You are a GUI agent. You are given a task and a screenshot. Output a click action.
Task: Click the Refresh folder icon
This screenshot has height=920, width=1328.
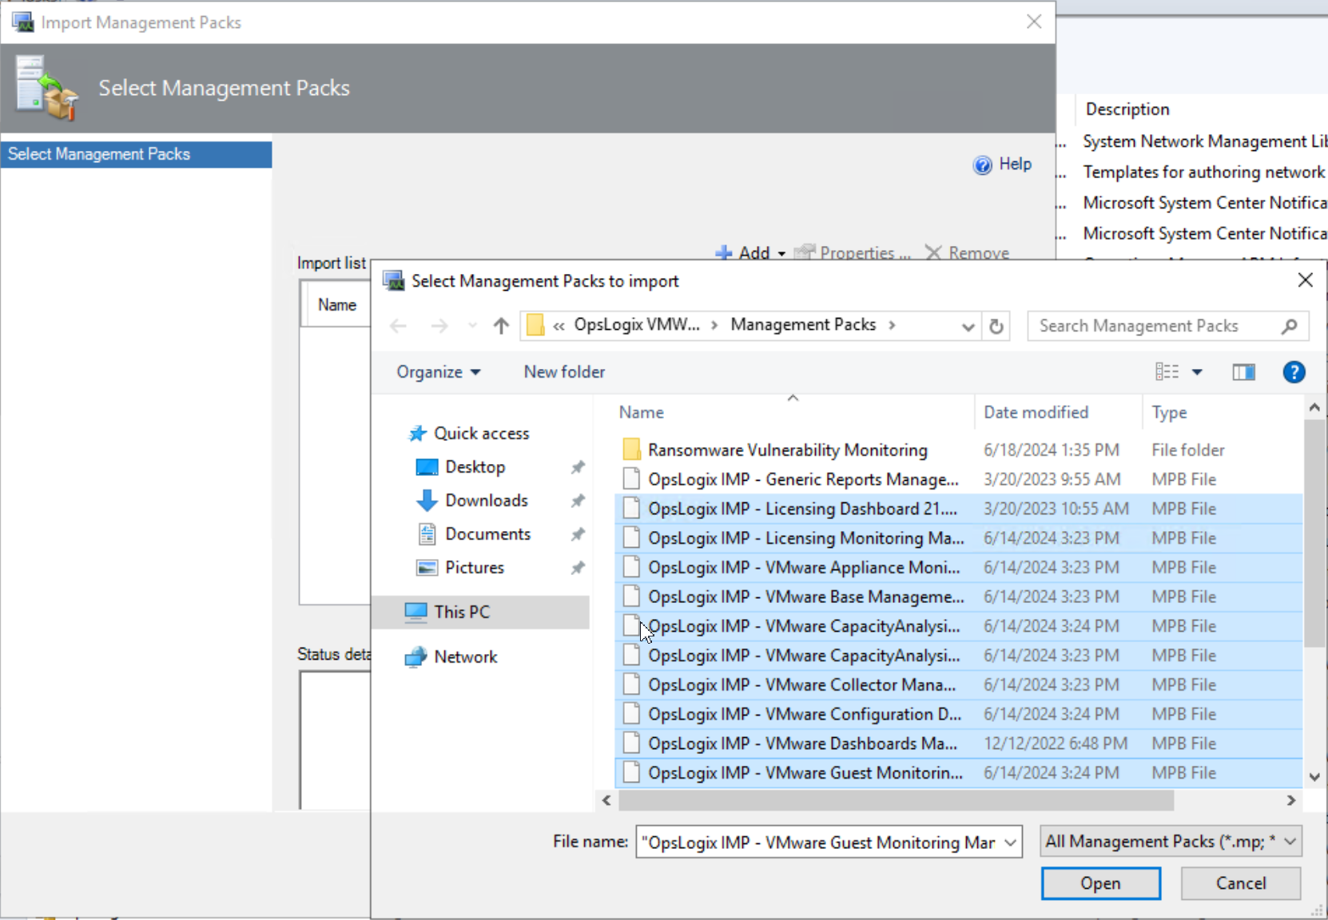[x=996, y=326]
